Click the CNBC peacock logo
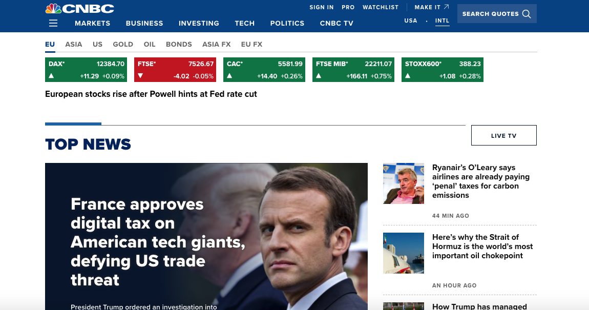This screenshot has width=589, height=310. point(79,9)
